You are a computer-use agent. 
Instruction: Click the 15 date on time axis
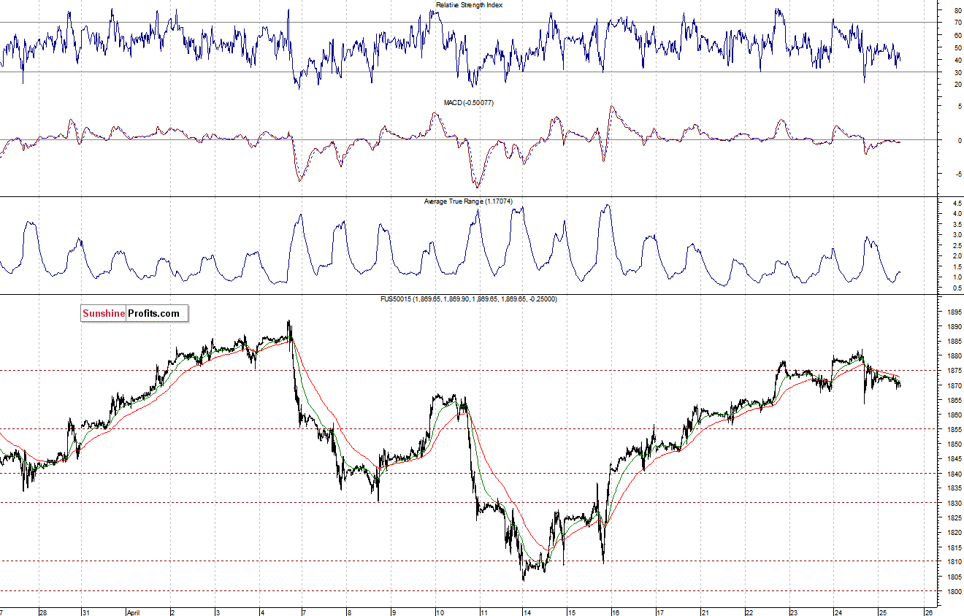[572, 612]
